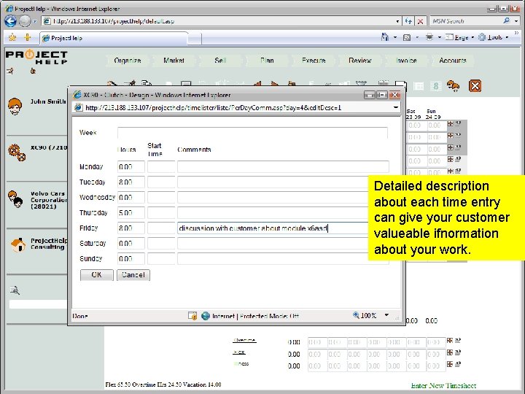The height and width of the screenshot is (394, 525).
Task: Click the sidebar search text box
Action: click(38, 304)
